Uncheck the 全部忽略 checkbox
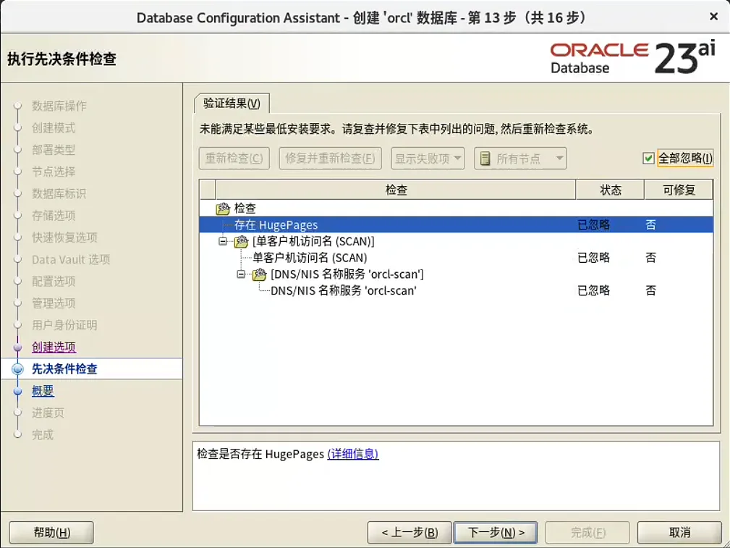 [649, 158]
